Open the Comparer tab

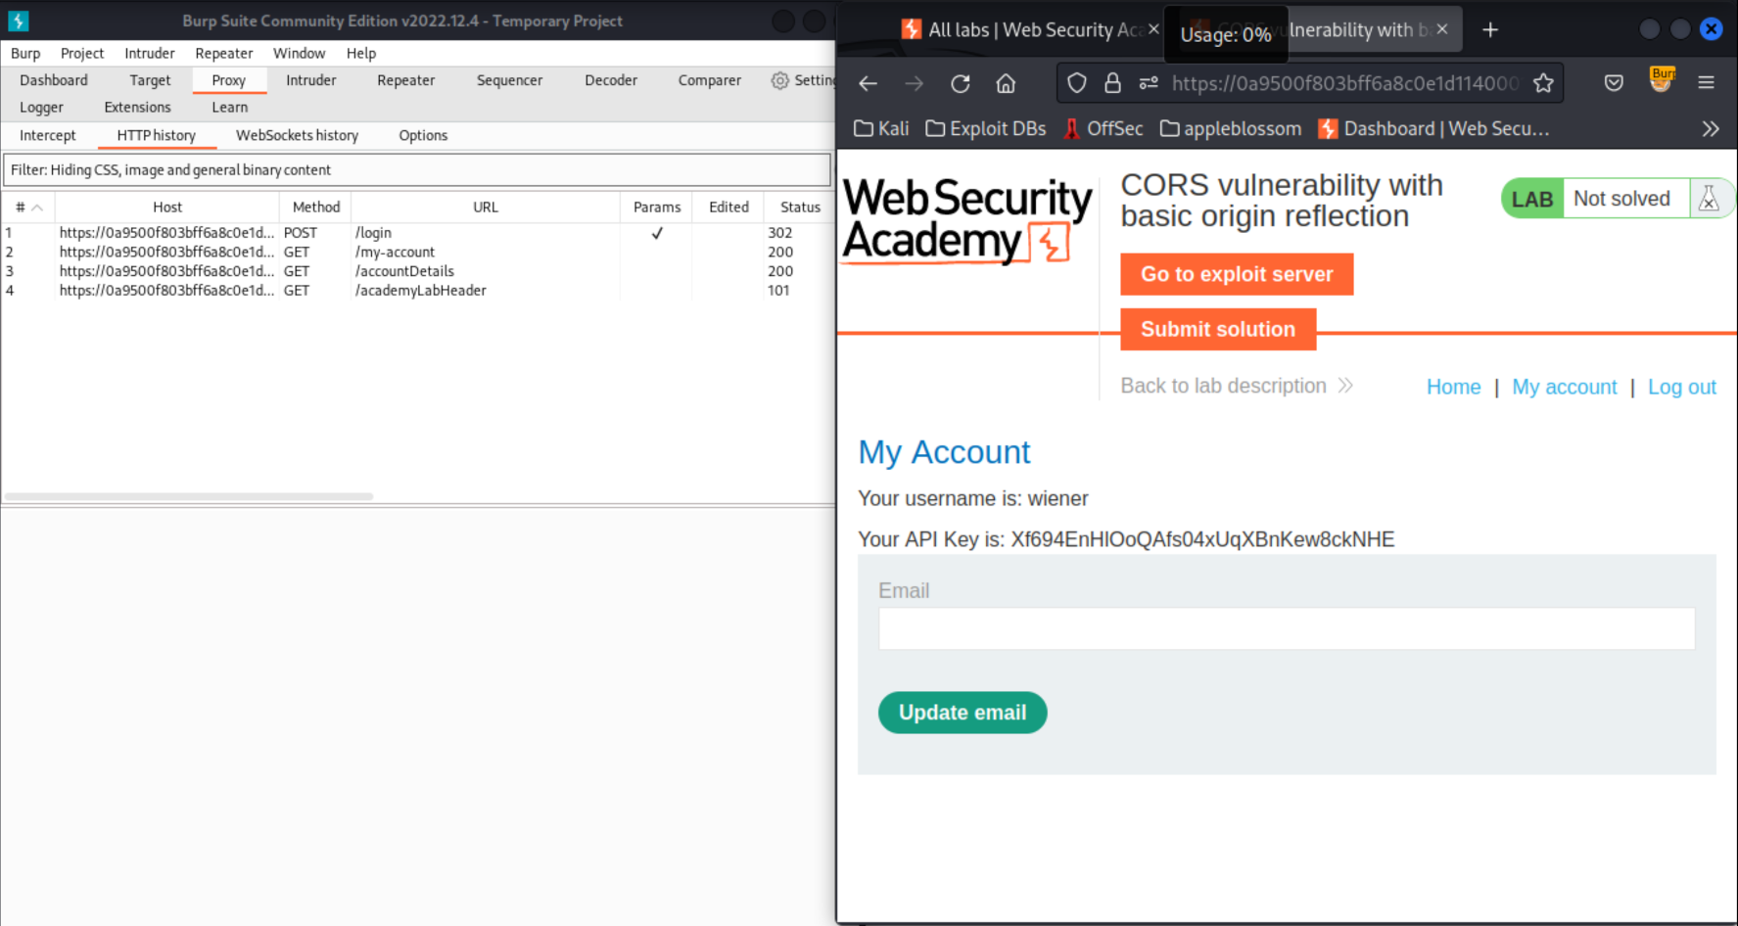(x=710, y=80)
